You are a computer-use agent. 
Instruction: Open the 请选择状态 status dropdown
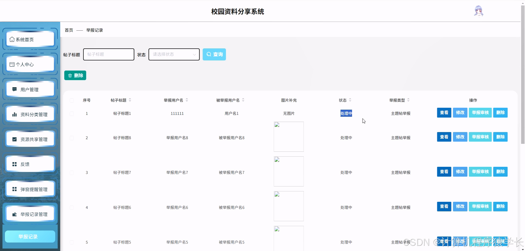pos(174,54)
